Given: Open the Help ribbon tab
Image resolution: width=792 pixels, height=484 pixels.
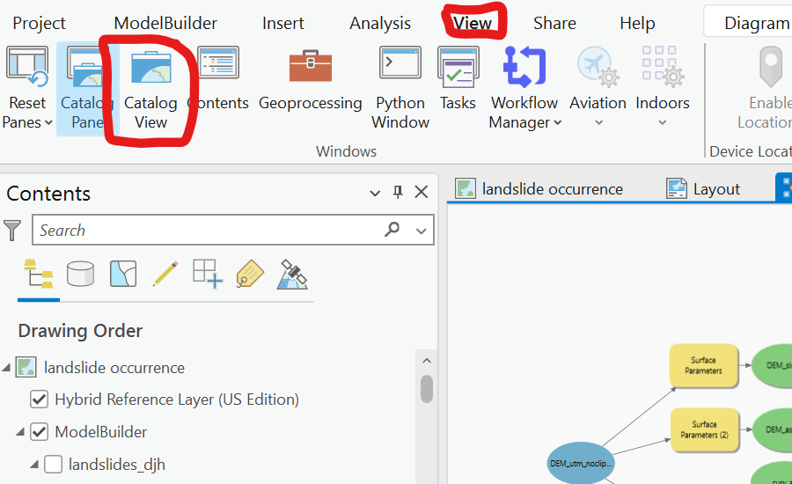Looking at the screenshot, I should point(637,23).
